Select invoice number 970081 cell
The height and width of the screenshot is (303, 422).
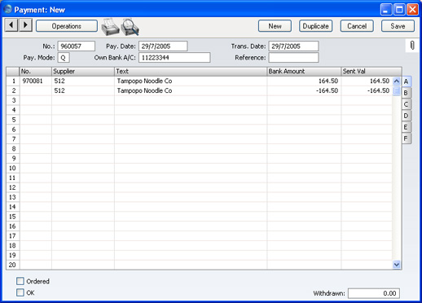36,81
